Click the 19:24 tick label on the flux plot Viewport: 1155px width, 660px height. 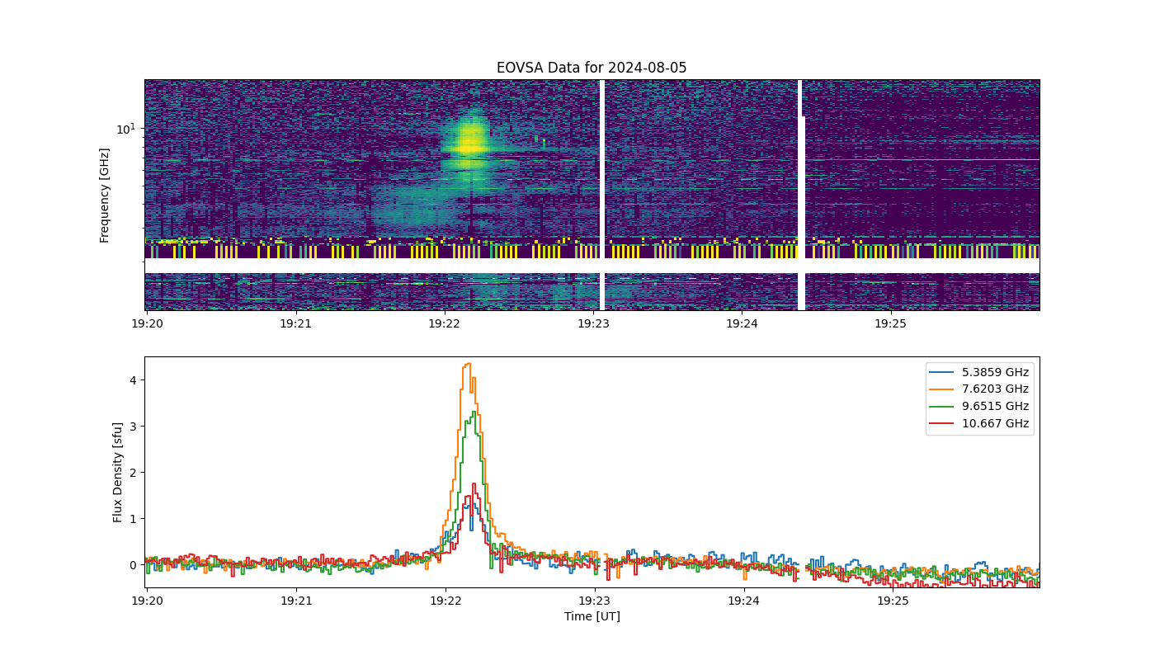[742, 601]
